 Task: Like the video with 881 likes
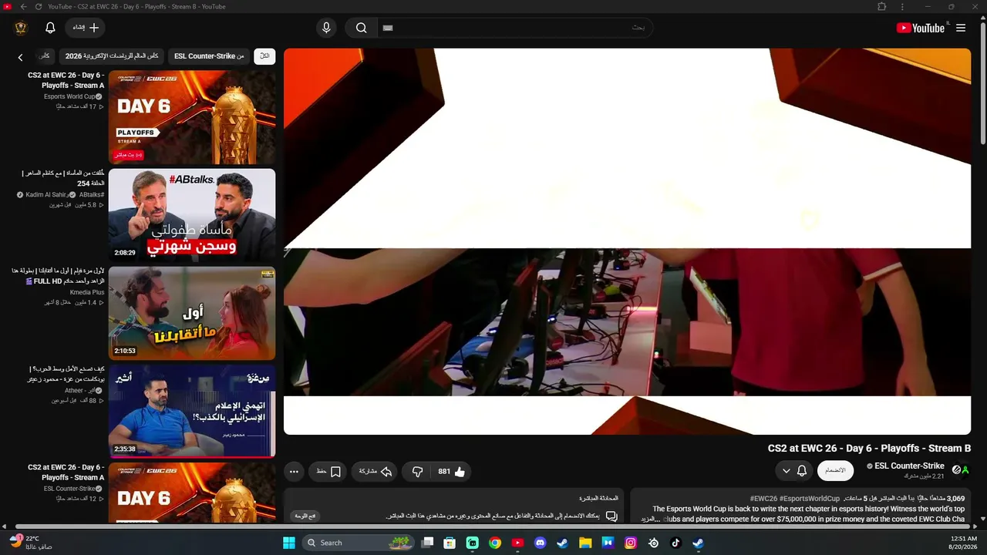pyautogui.click(x=451, y=472)
